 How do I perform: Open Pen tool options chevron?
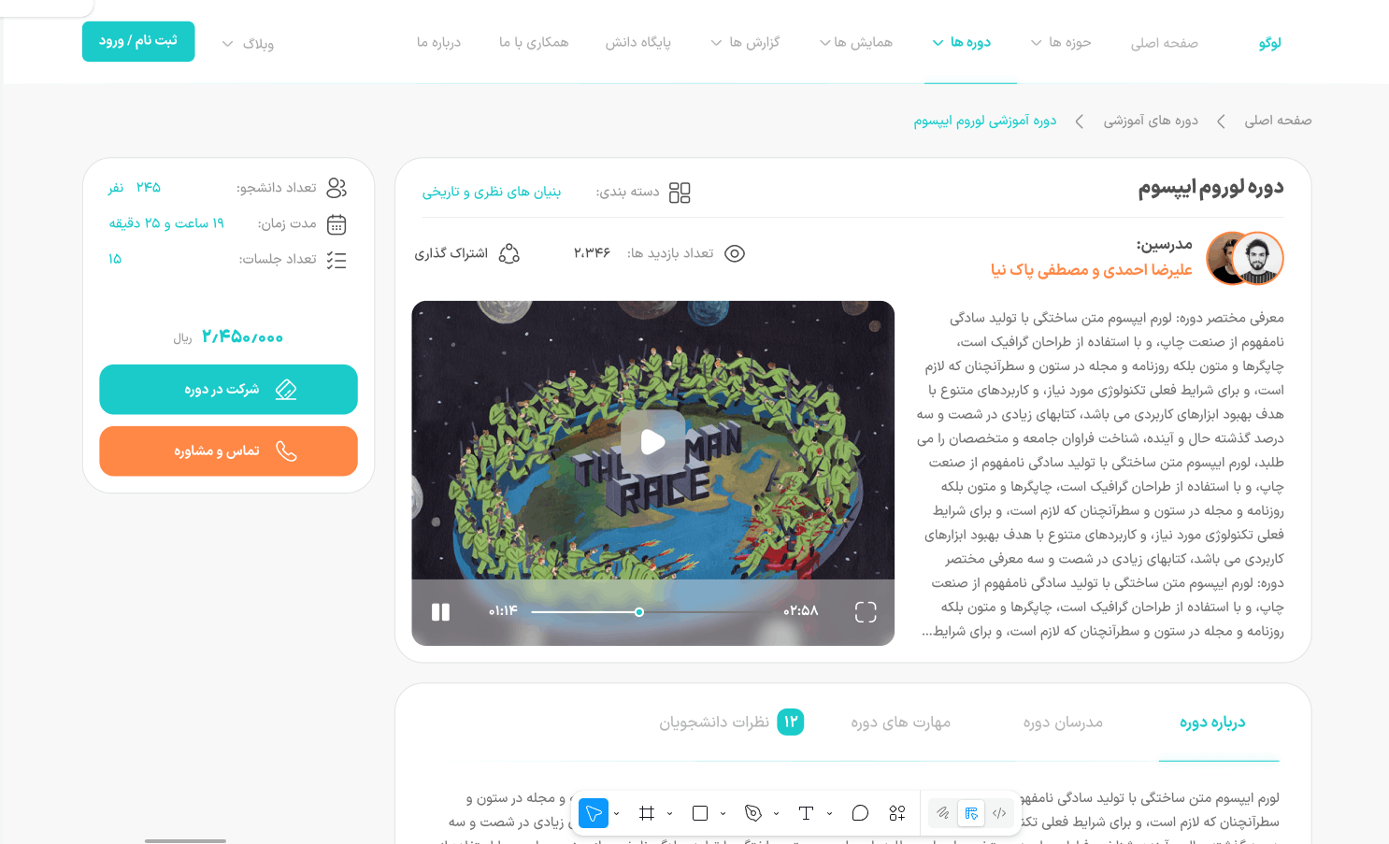[777, 813]
